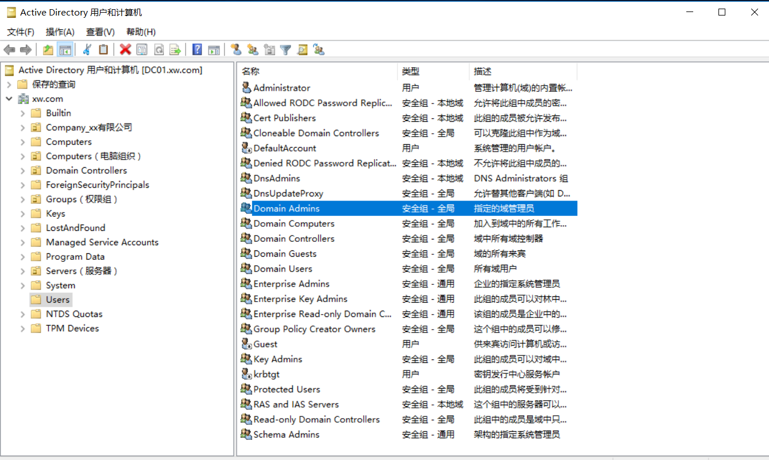This screenshot has height=460, width=769.
Task: Select Group Policy Creator Owners entry
Action: click(x=315, y=329)
